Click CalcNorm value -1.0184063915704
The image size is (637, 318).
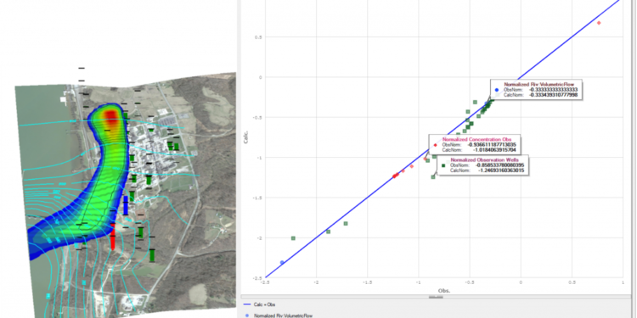click(495, 149)
